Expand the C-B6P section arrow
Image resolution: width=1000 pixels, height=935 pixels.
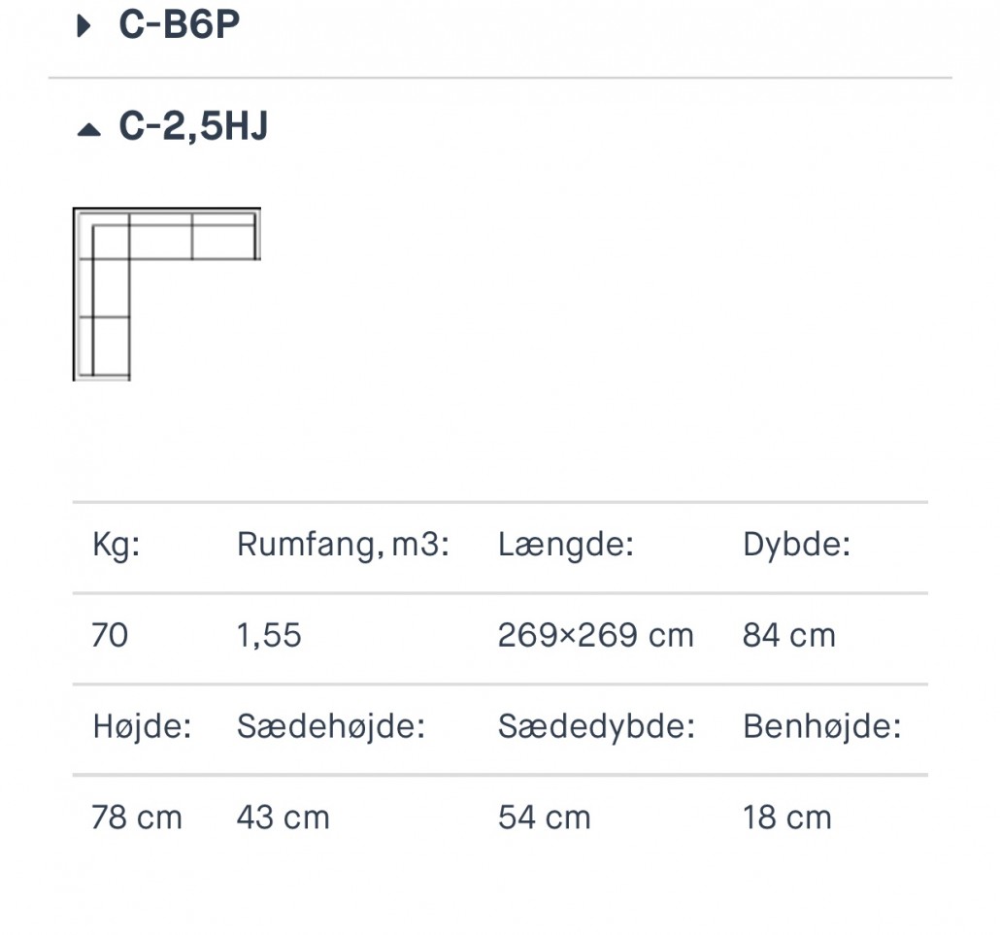pyautogui.click(x=84, y=26)
